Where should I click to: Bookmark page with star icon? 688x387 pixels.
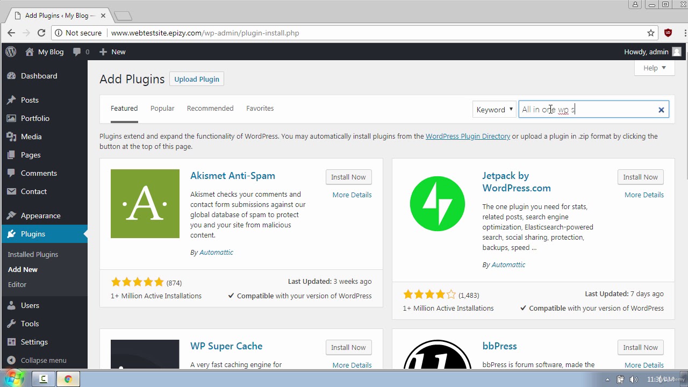(651, 33)
